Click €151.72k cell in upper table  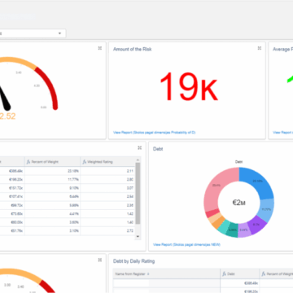click(x=16, y=188)
